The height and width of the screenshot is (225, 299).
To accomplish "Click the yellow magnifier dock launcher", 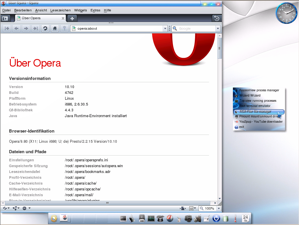I will tap(54, 218).
